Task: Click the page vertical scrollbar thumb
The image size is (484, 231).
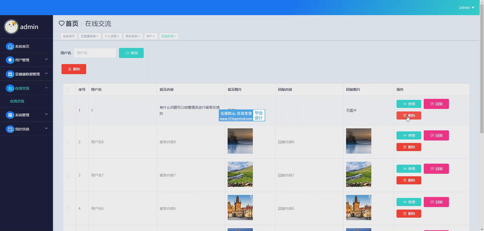Action: [x=482, y=68]
